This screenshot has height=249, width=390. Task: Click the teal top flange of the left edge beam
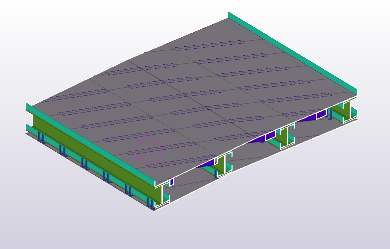pyautogui.click(x=90, y=144)
